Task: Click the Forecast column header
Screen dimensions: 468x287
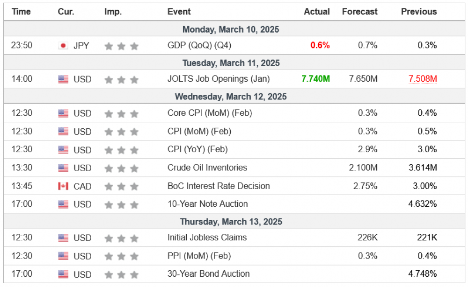Action: (x=359, y=12)
